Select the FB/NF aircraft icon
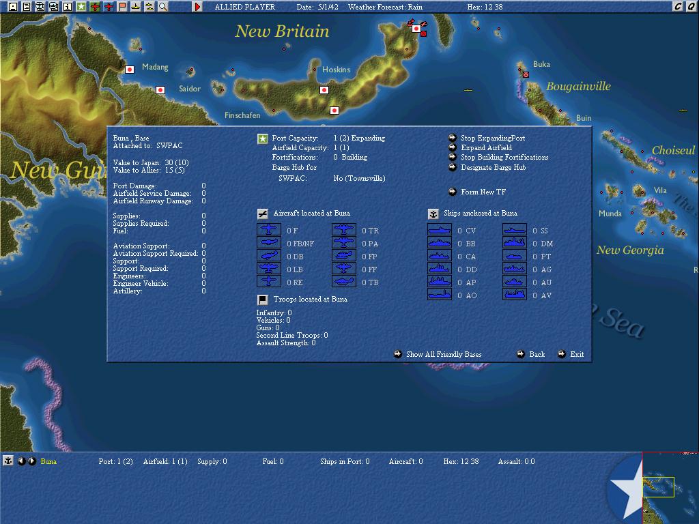This screenshot has height=524, width=699. [269, 243]
